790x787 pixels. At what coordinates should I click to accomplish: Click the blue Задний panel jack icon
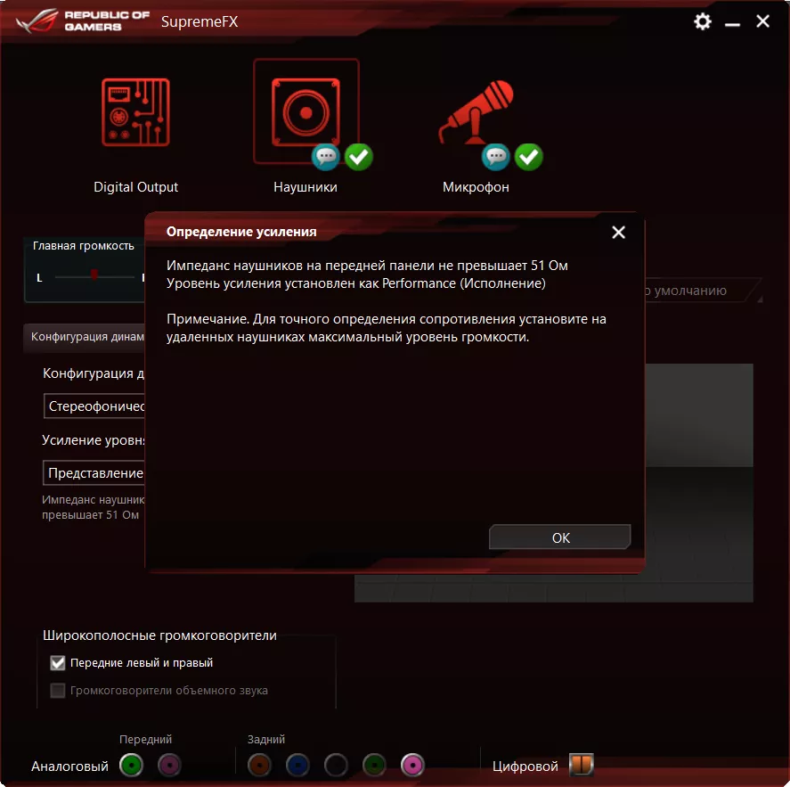pyautogui.click(x=297, y=765)
